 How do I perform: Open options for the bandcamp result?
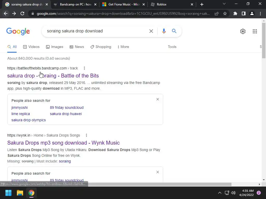(x=84, y=68)
